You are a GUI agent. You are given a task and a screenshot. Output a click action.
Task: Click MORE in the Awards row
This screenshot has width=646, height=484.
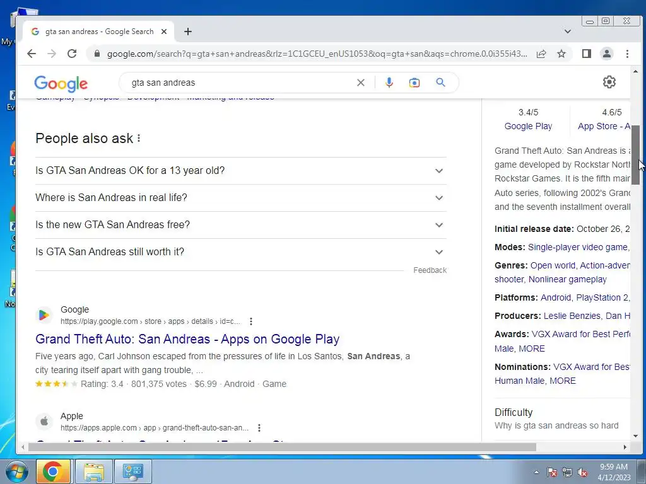click(x=532, y=349)
